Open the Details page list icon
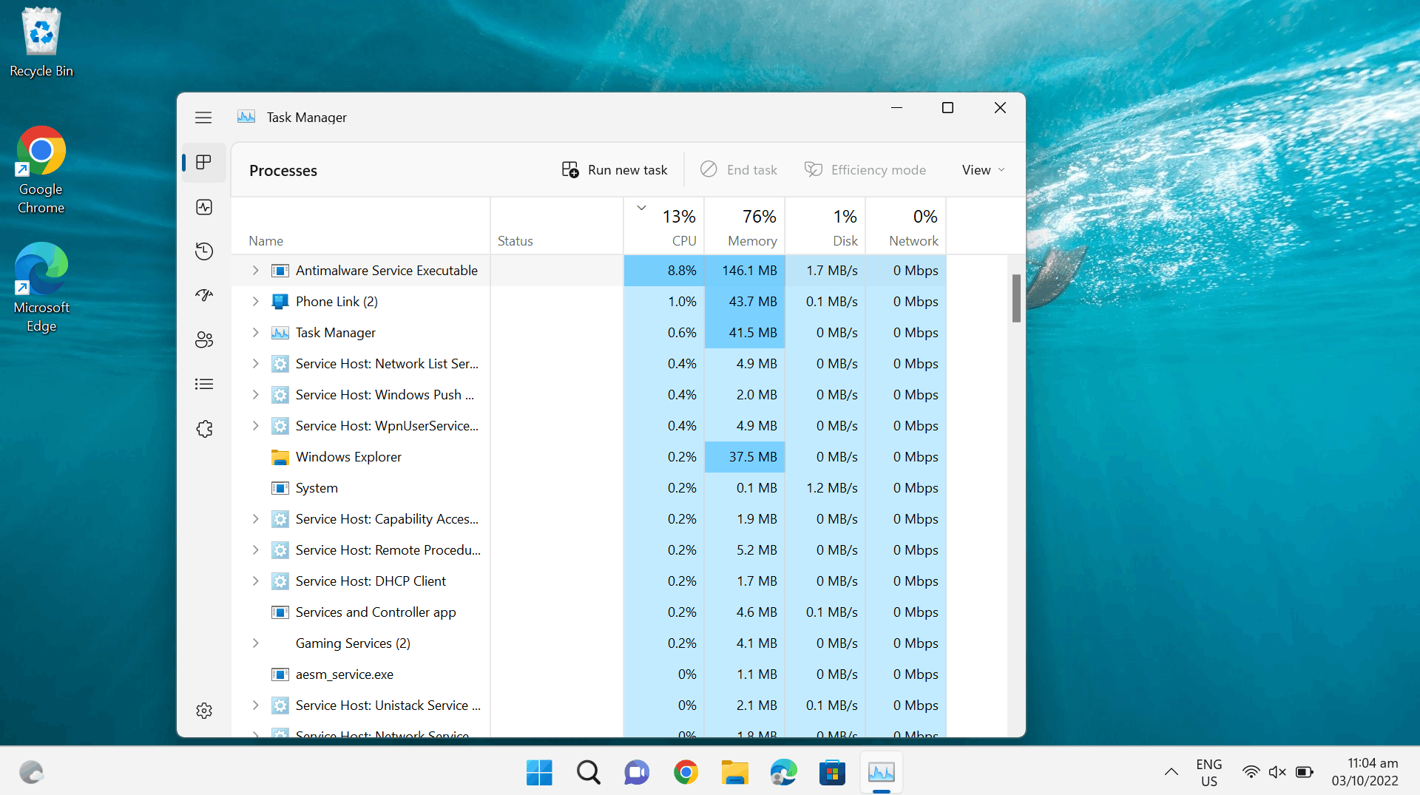 (204, 385)
